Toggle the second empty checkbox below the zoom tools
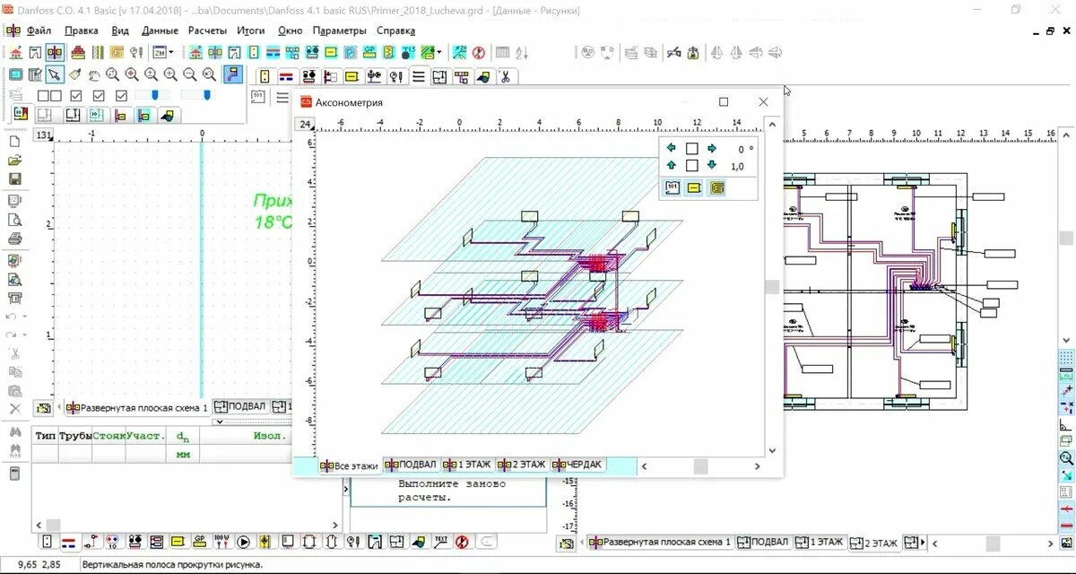 pos(56,95)
